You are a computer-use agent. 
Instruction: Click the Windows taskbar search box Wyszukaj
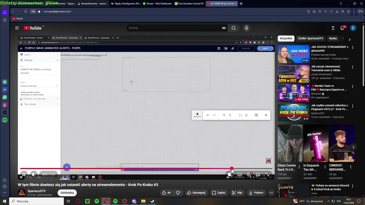(x=36, y=201)
